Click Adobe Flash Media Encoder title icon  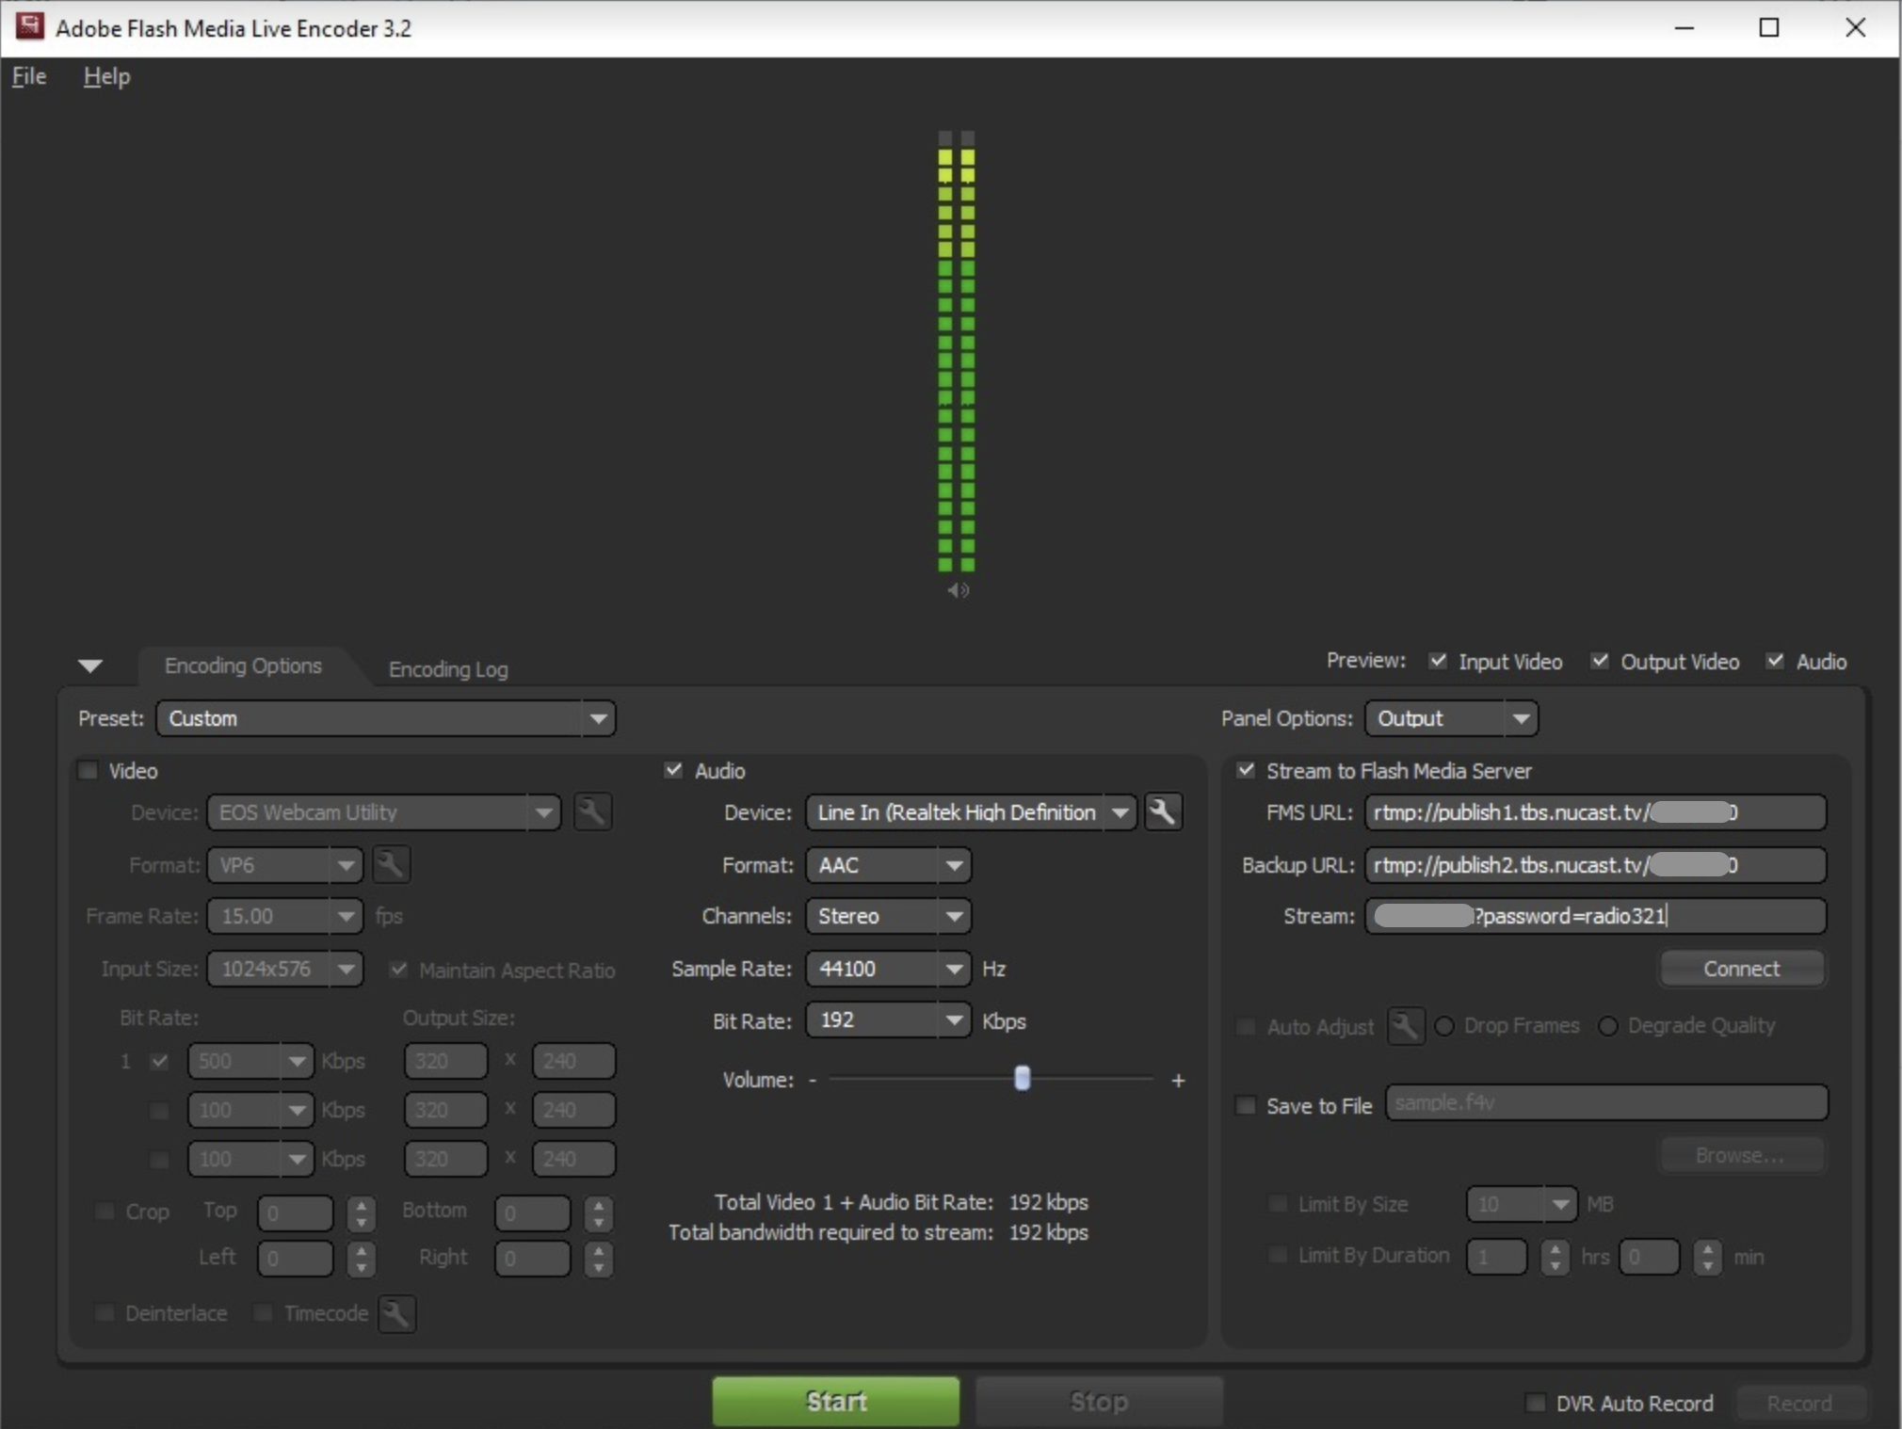tap(29, 27)
